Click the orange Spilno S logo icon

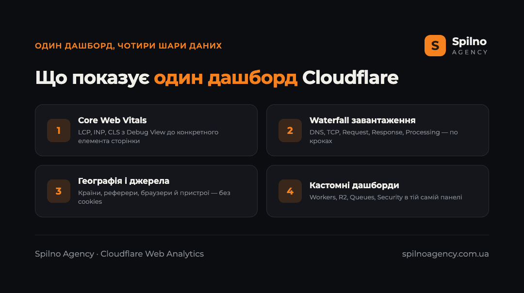(x=435, y=46)
